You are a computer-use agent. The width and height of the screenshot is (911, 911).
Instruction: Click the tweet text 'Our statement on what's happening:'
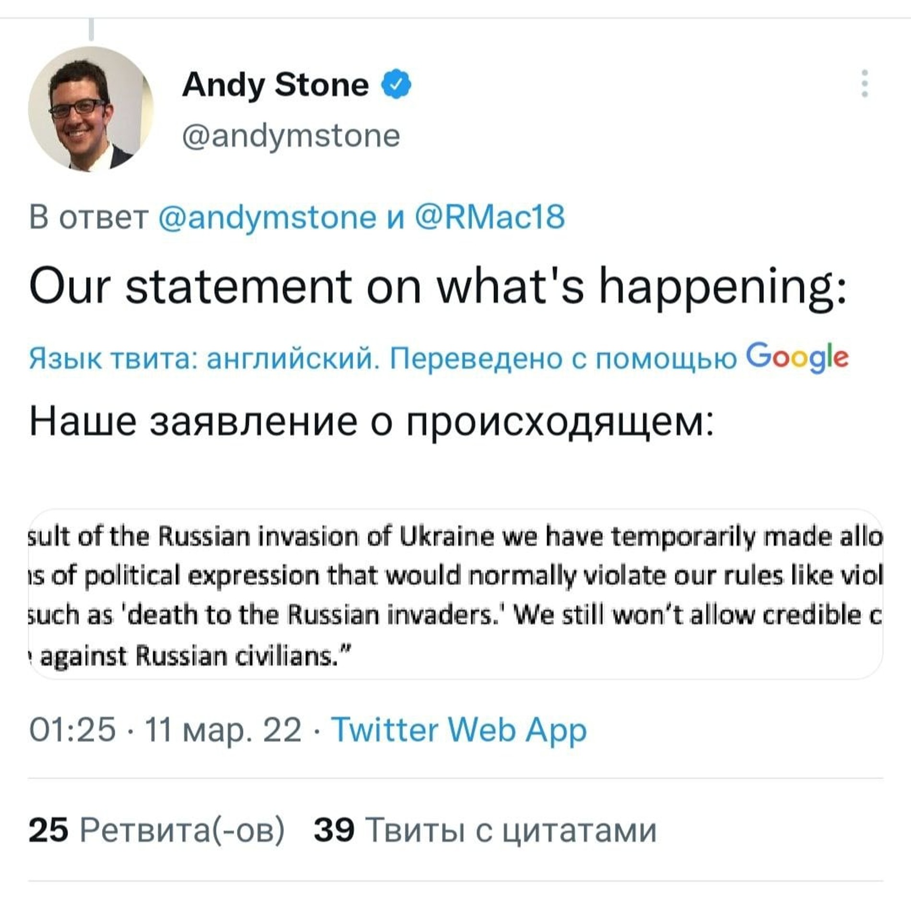(x=438, y=286)
